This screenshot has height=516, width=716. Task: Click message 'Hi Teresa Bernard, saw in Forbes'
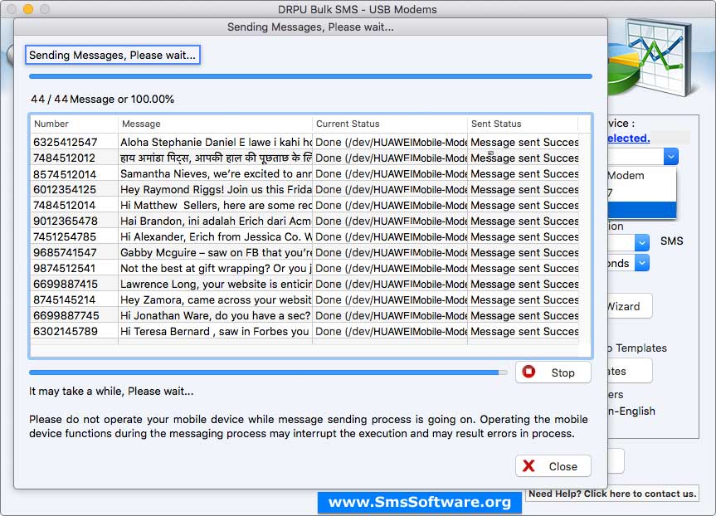tap(216, 332)
